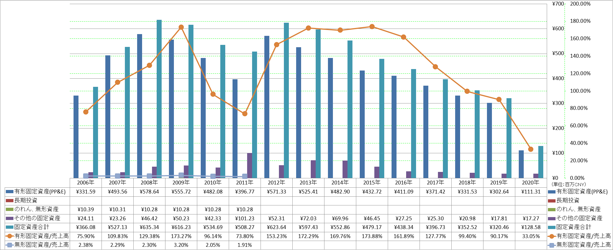Click the blue PP&E swatch in right legend
Image resolution: width=613 pixels, height=250 pixels.
coord(551,192)
